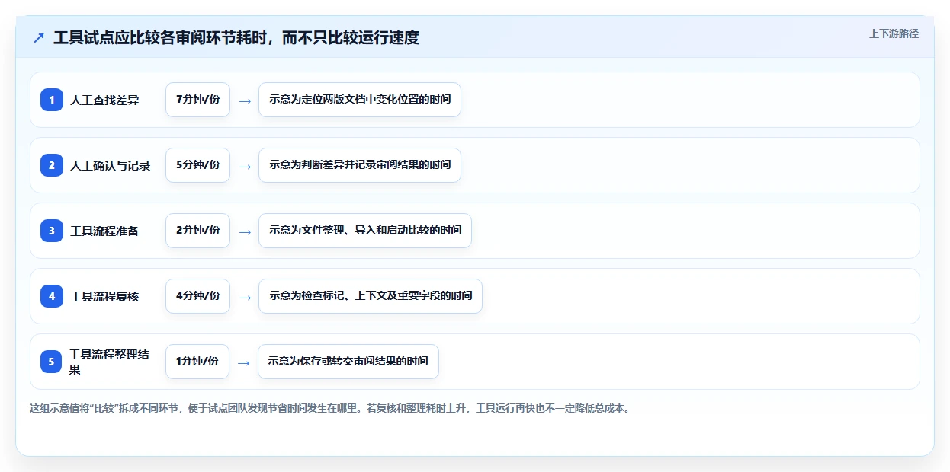Click the 5分钟/份 value pill
Image resolution: width=950 pixels, height=472 pixels.
[197, 165]
